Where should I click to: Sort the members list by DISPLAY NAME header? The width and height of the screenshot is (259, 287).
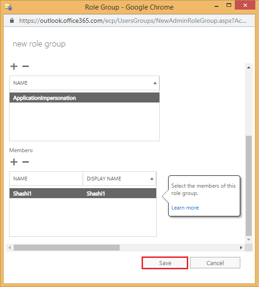coord(120,179)
